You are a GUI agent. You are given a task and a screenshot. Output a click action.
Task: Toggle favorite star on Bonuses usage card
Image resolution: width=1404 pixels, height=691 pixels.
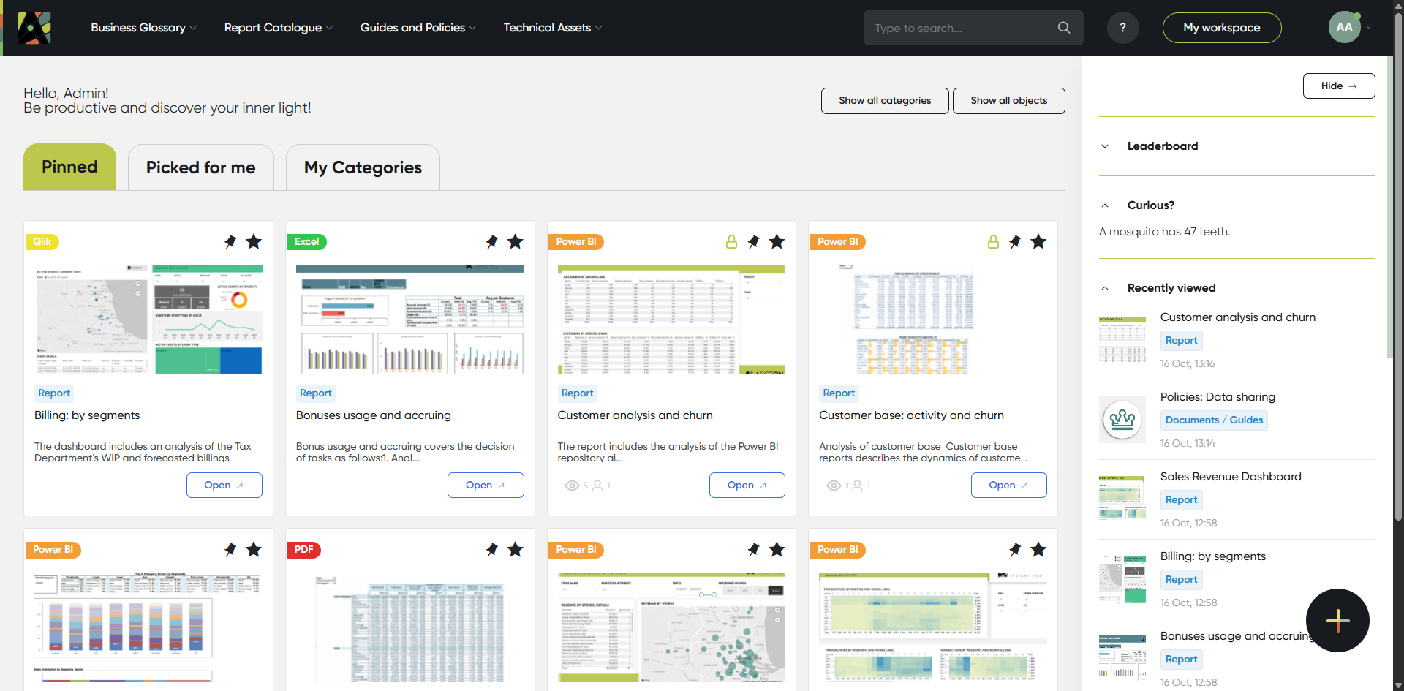516,242
